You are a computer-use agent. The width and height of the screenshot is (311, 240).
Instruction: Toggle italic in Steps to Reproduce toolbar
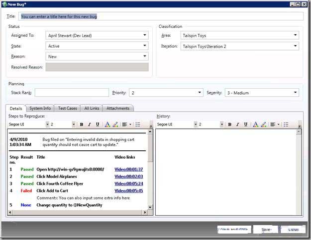click(90, 124)
